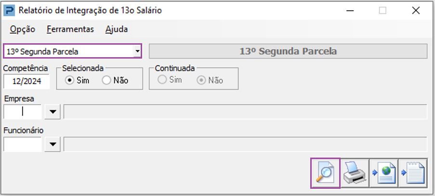The image size is (435, 196).
Task: Click the export to web document icon
Action: [383, 173]
